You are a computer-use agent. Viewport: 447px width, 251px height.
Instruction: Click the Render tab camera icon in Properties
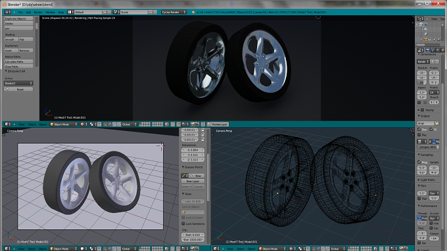click(x=427, y=50)
